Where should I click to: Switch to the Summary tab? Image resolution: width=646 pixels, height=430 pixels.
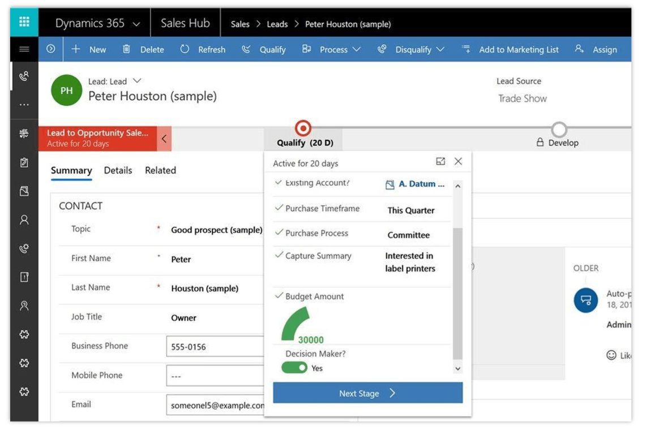coord(71,170)
